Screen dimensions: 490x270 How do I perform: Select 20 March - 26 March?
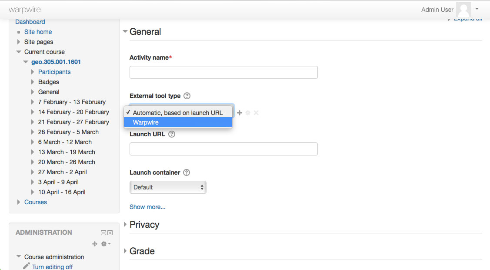[x=67, y=162]
